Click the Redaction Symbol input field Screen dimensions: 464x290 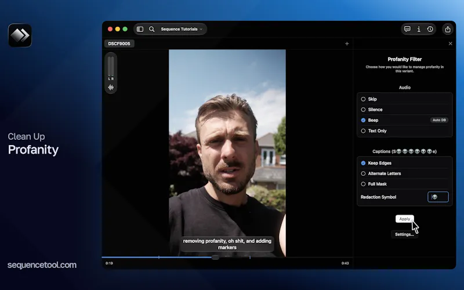[x=438, y=197]
